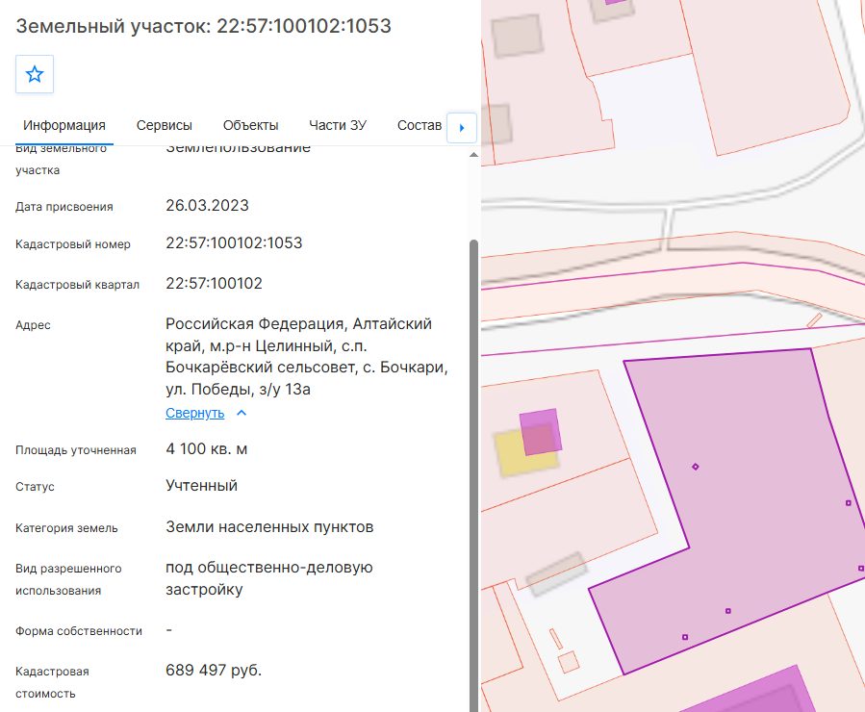Viewport: 865px width, 712px height.
Task: Click the Кадастровый квартал label
Action: pos(77,285)
